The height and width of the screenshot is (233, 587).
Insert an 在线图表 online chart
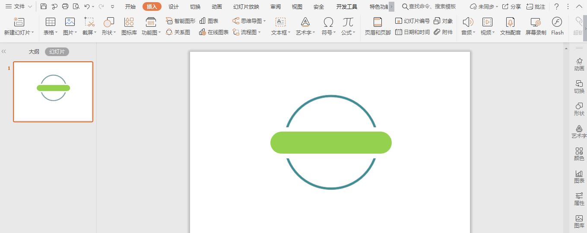point(214,32)
